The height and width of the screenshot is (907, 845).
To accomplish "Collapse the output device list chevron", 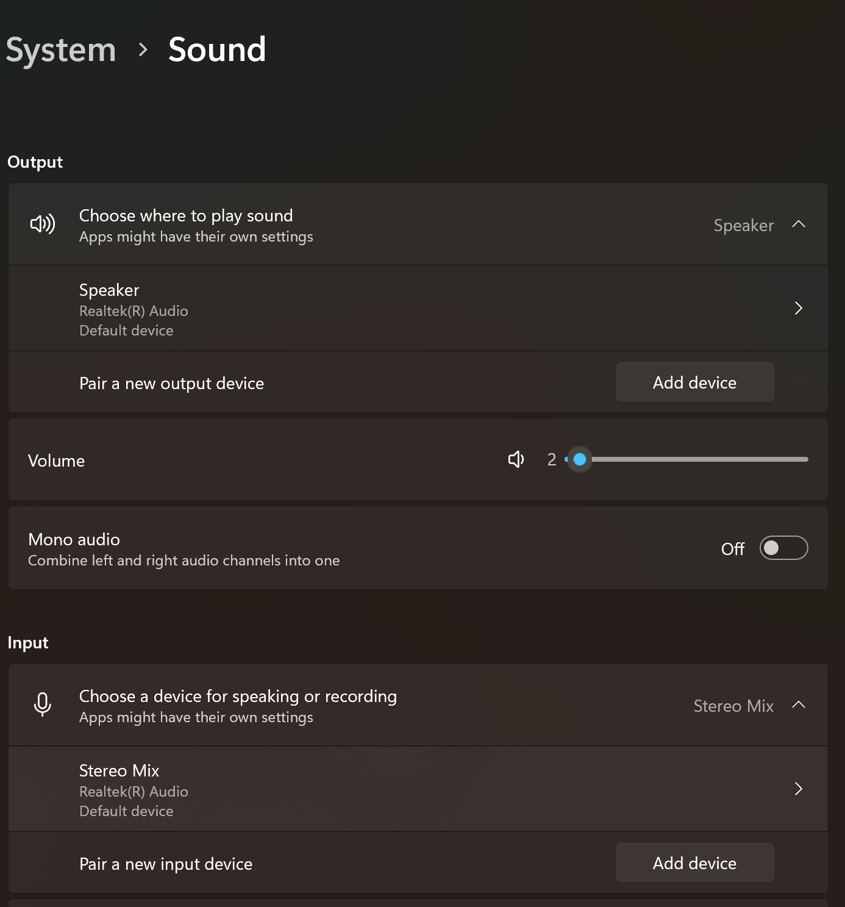I will [799, 224].
